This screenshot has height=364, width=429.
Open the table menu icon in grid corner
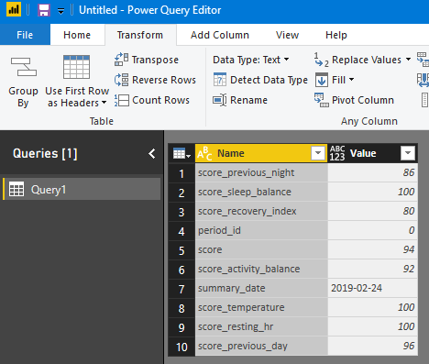[181, 153]
